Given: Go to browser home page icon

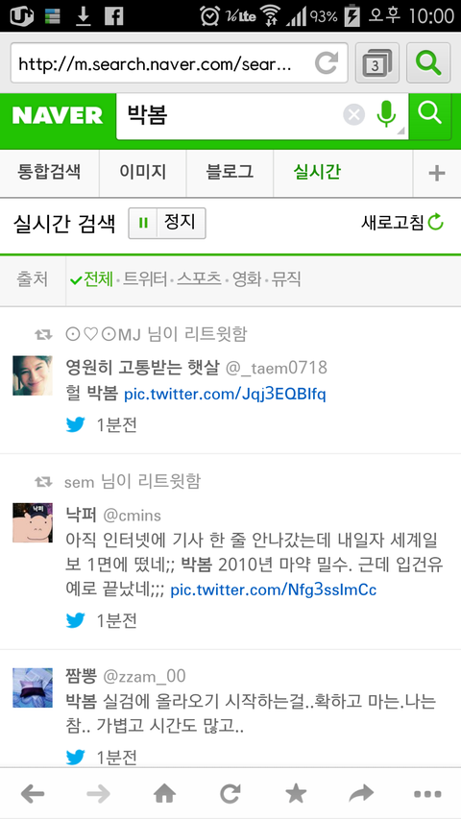Looking at the screenshot, I should (164, 794).
